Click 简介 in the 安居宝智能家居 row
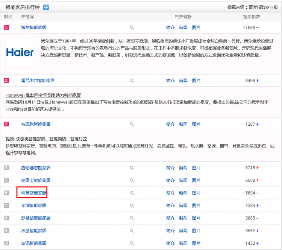Image resolution: width=282 pixels, height=251 pixels. (170, 180)
